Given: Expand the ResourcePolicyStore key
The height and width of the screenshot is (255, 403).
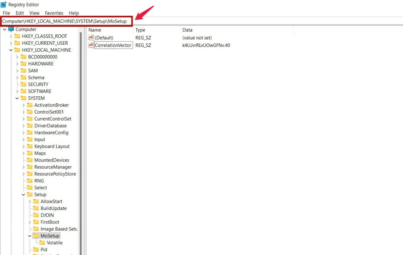Looking at the screenshot, I should tap(23, 174).
